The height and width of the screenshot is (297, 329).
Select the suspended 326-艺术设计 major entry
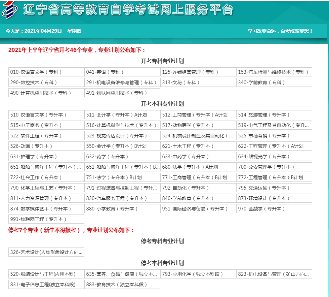(x=46, y=252)
